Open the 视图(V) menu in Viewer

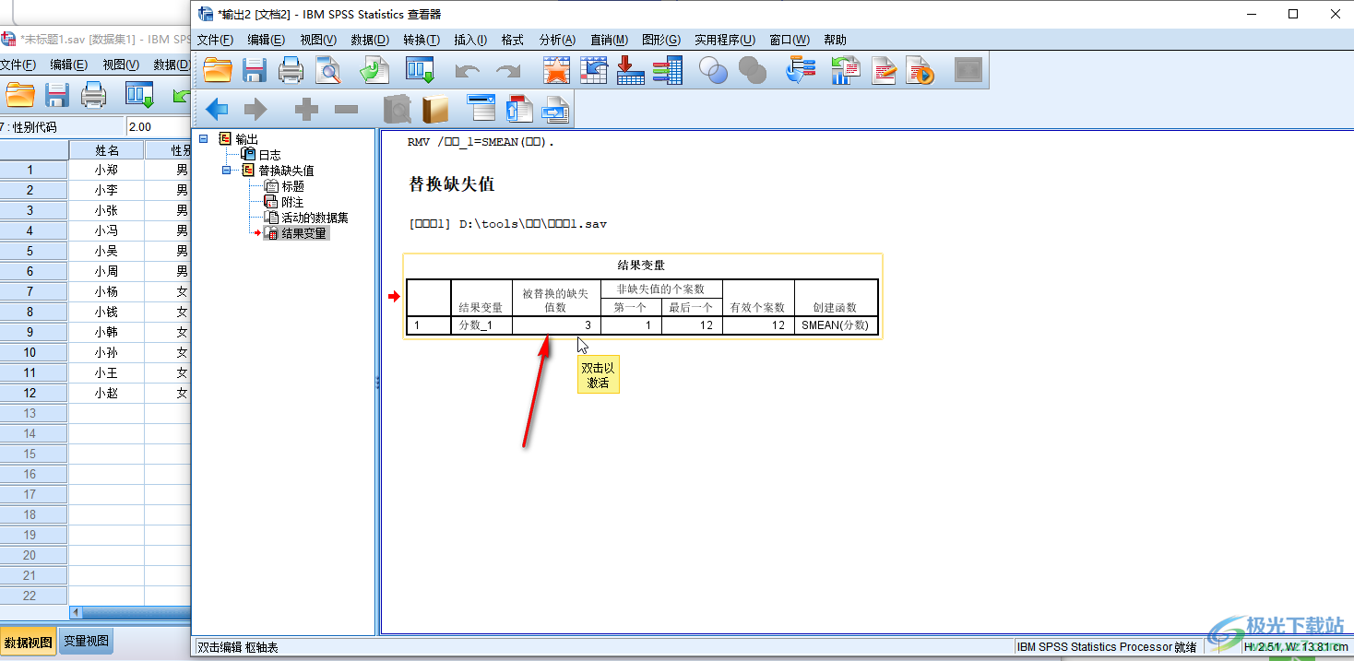(318, 40)
